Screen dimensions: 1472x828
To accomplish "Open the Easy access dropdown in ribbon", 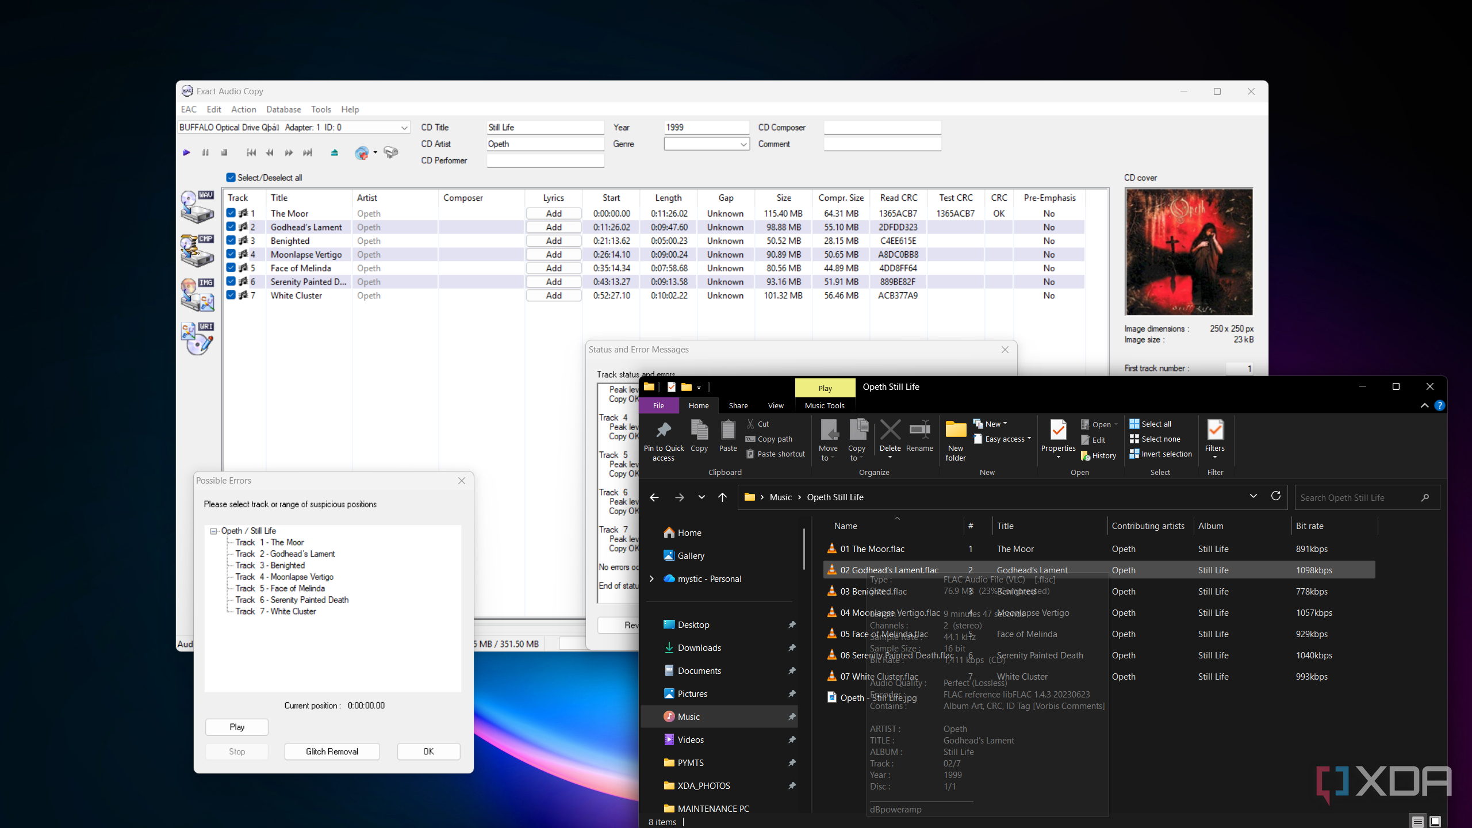I will 1002,439.
